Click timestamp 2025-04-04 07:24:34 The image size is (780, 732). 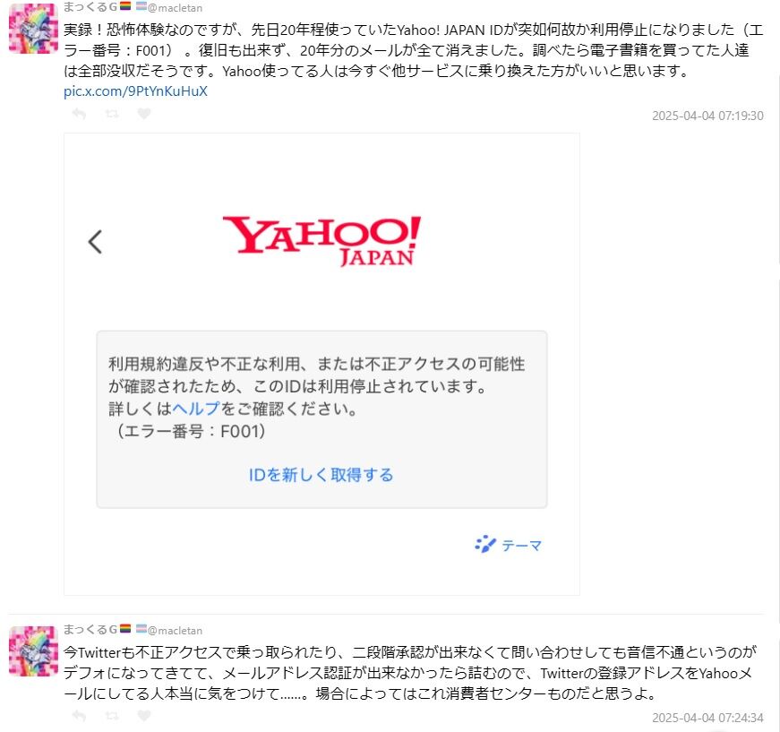(x=707, y=718)
